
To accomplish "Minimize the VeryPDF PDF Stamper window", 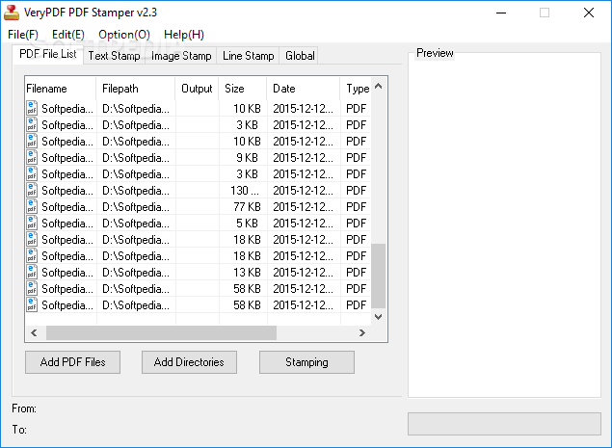I will [501, 13].
